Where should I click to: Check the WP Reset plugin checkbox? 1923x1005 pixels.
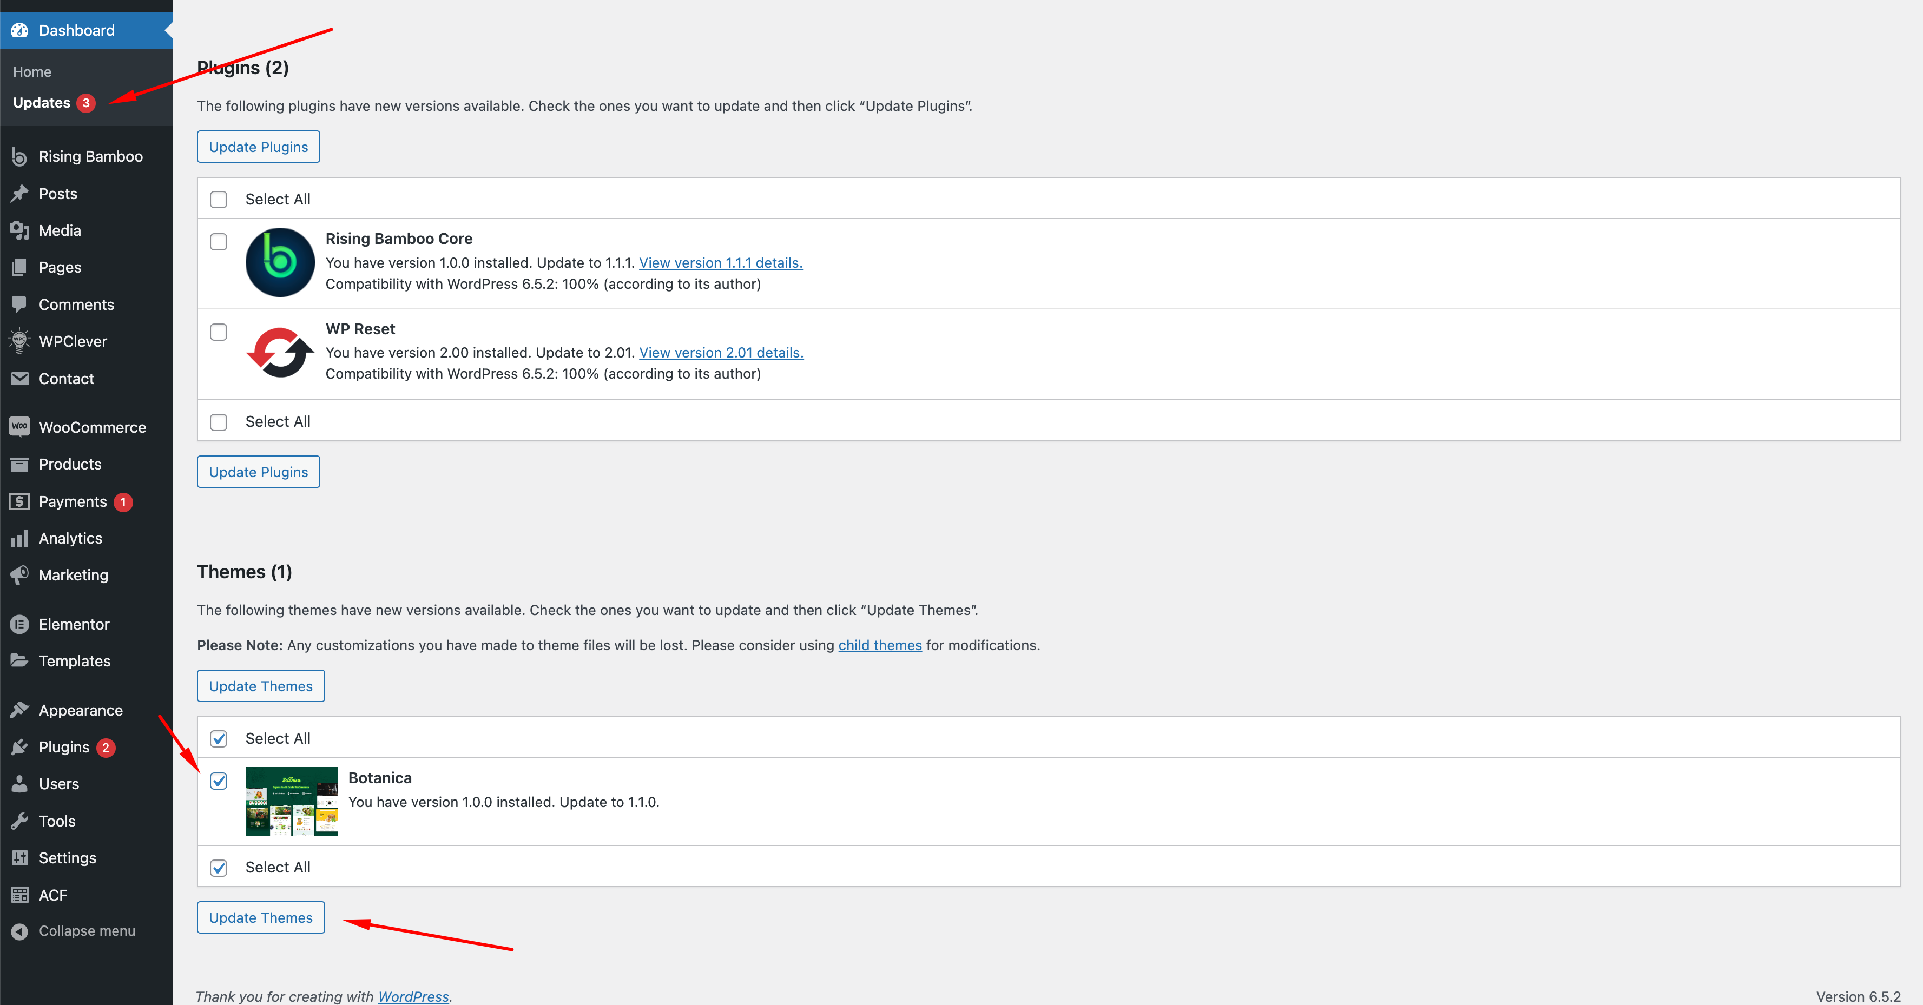[219, 332]
